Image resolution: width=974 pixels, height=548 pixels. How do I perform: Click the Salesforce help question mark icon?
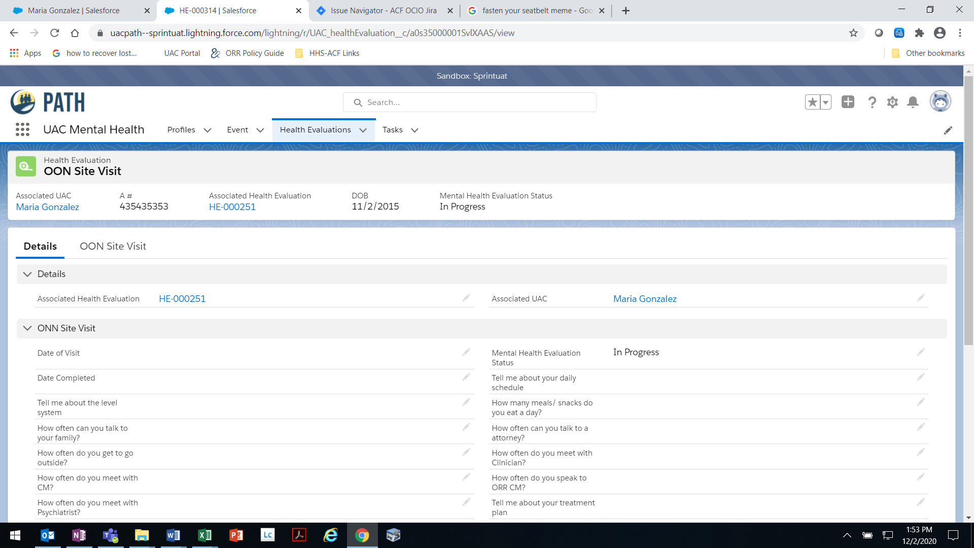click(872, 102)
